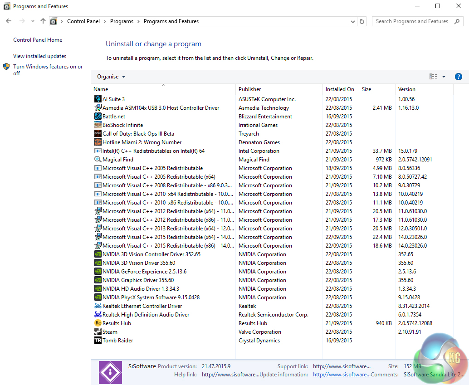Image resolution: width=469 pixels, height=385 pixels.
Task: Click the NVIDIA GeForce Experience icon
Action: point(98,272)
